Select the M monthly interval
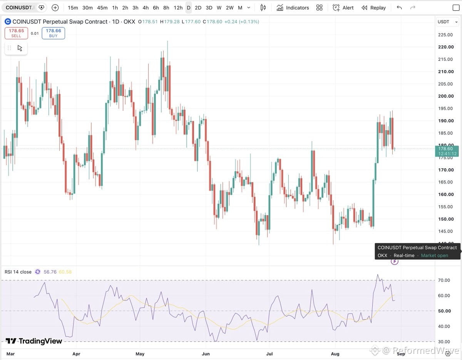The height and width of the screenshot is (360, 462). point(240,8)
